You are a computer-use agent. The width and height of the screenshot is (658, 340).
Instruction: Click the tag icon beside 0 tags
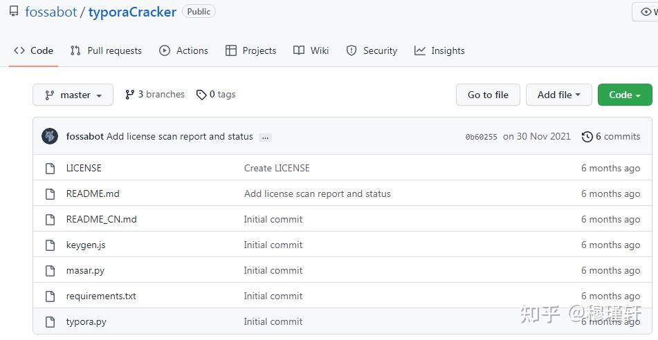(201, 95)
